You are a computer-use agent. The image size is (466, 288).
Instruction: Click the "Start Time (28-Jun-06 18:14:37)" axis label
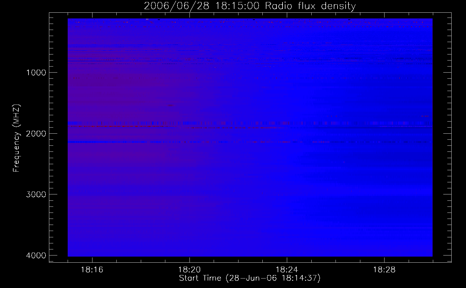250,278
